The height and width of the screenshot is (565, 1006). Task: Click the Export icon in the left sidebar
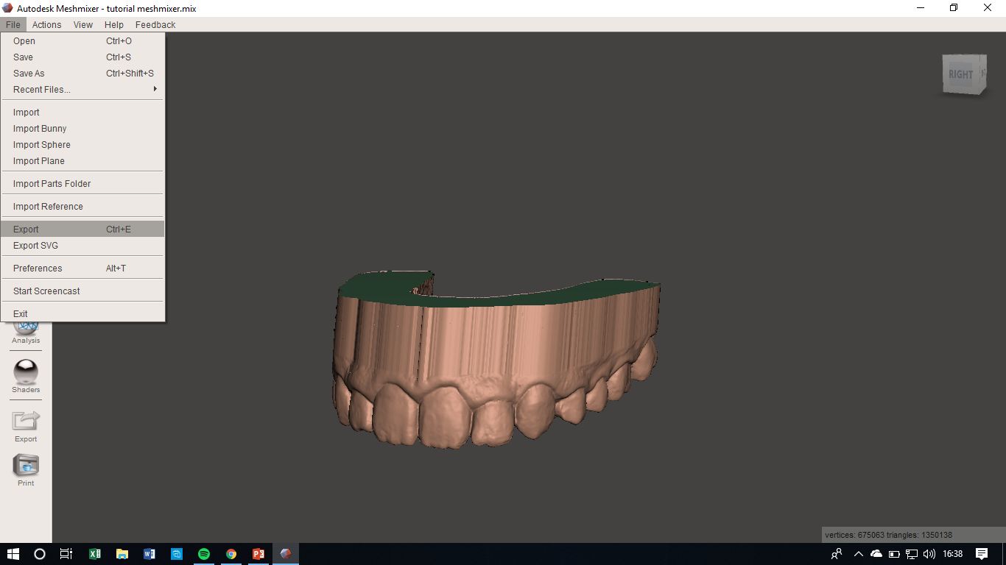[26, 421]
